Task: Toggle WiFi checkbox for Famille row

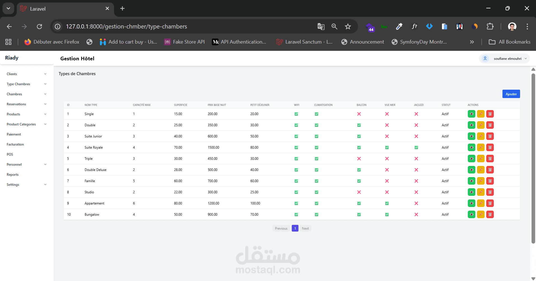Action: pos(296,181)
